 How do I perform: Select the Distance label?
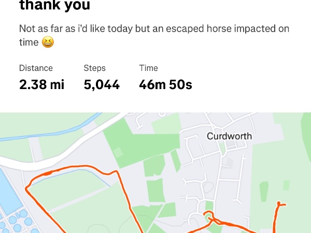(36, 68)
